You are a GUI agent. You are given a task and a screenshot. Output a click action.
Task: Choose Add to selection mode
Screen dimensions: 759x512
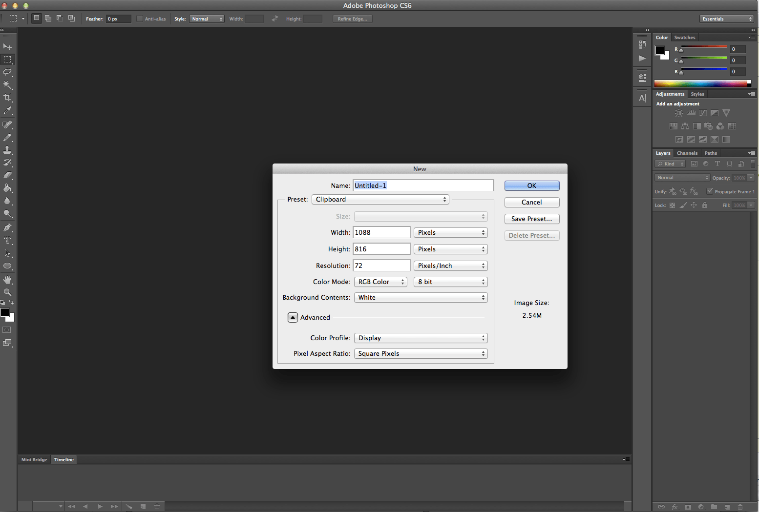click(48, 19)
